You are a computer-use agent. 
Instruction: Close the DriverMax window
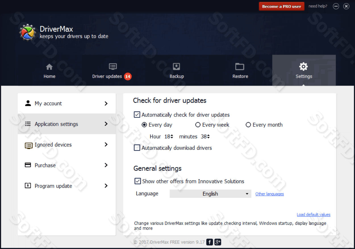[x=346, y=6]
